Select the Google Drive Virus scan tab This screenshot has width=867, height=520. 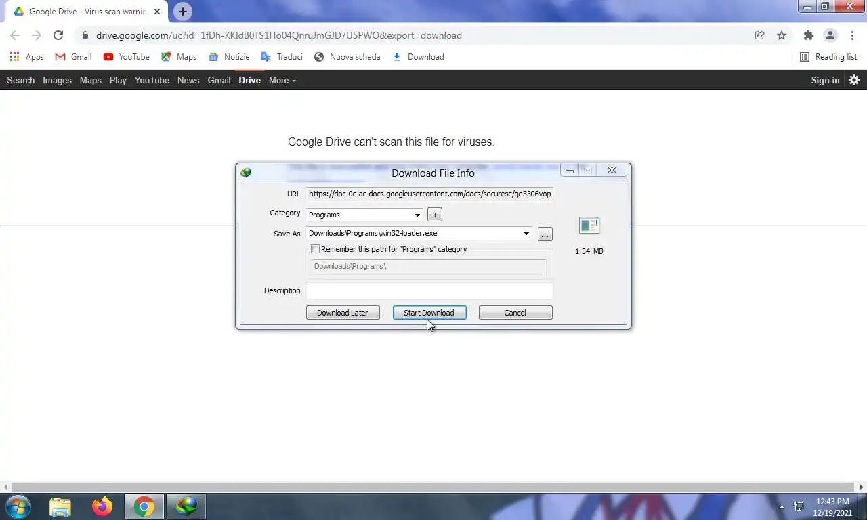(x=87, y=12)
